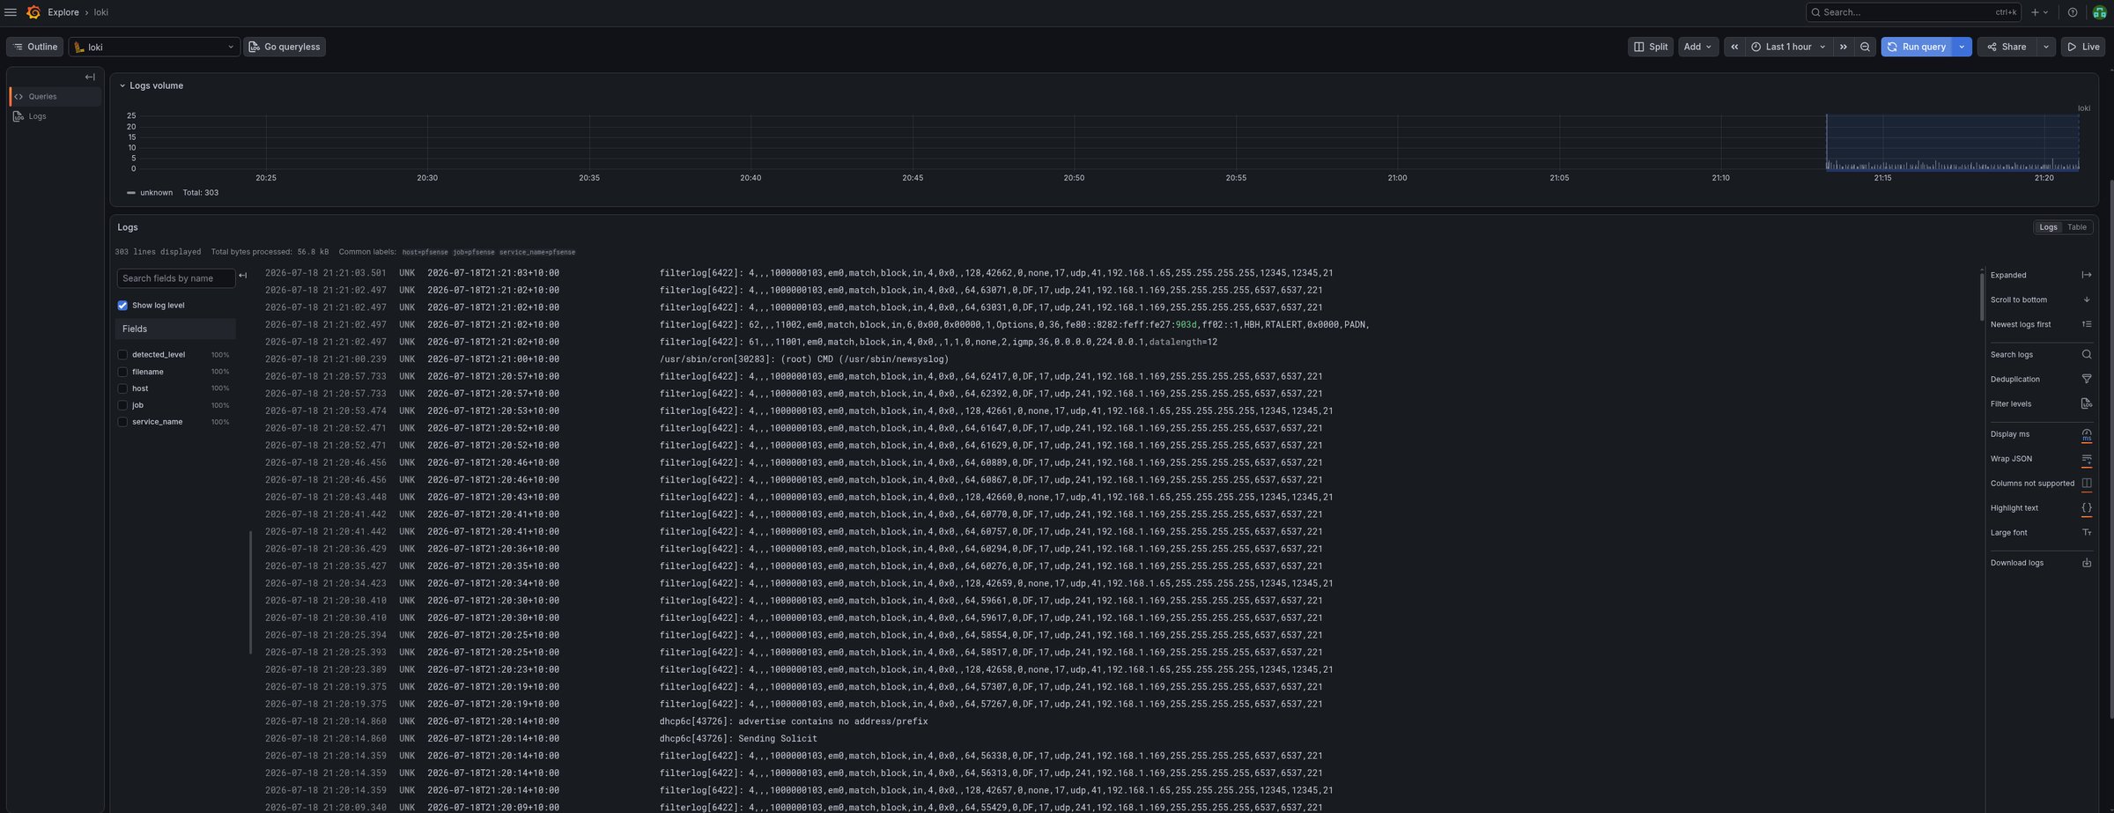Toggle Newest logs first sort icon
2114x813 pixels.
(2086, 324)
